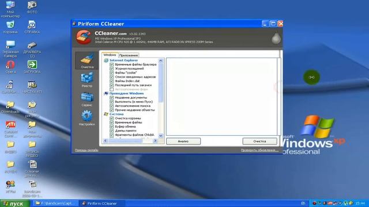The height and width of the screenshot is (207, 369).
Task: Open the Экранная Камера shortcut
Action: pyautogui.click(x=10, y=49)
